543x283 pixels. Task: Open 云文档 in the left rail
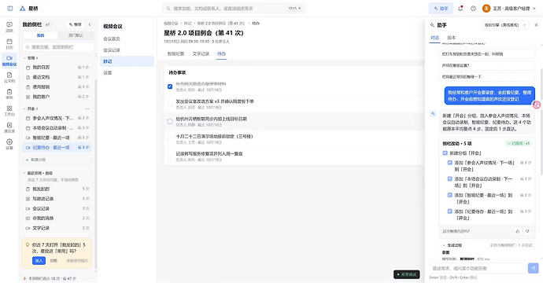pyautogui.click(x=9, y=77)
